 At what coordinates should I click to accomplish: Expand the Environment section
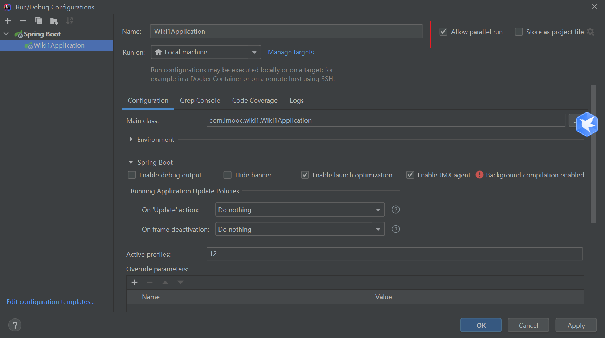[131, 139]
